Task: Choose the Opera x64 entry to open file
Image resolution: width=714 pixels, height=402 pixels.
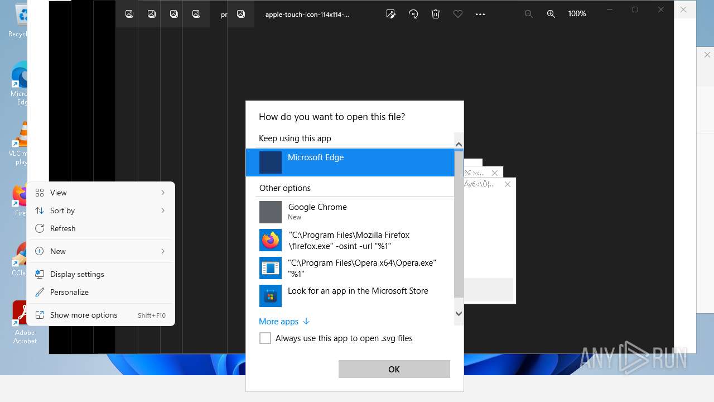Action: coord(350,268)
